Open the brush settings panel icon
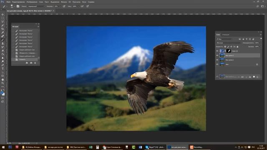 click(18, 6)
